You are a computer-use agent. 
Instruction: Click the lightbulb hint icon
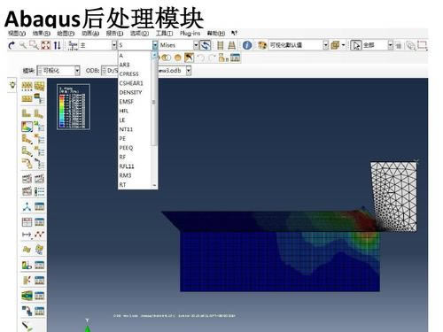pos(12,85)
